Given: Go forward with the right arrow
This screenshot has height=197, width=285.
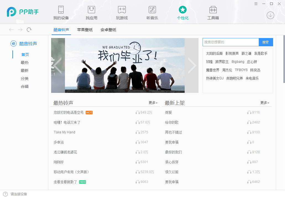Looking at the screenshot, I should click(x=20, y=29).
